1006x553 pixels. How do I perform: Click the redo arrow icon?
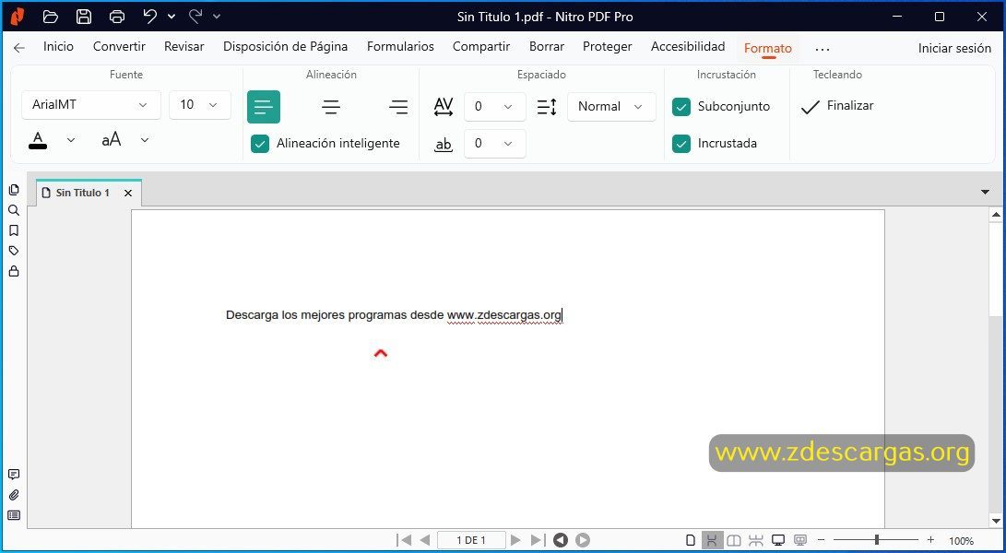[195, 16]
